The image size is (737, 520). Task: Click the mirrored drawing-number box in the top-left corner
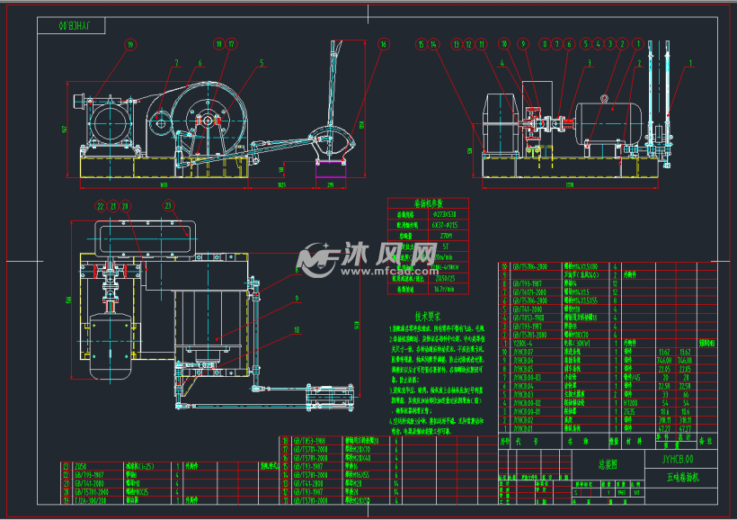82,28
